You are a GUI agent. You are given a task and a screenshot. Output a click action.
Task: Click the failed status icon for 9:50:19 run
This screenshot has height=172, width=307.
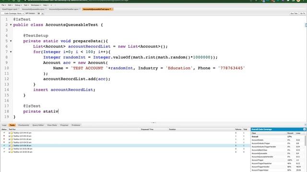point(4,136)
